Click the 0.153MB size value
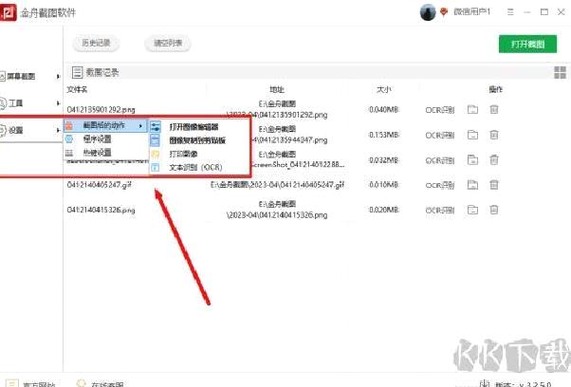Image resolution: width=571 pixels, height=387 pixels. [384, 135]
